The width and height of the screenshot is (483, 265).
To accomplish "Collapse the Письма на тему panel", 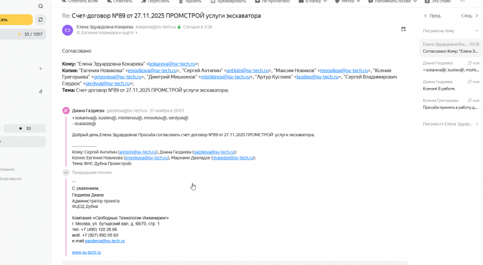I will (x=477, y=31).
